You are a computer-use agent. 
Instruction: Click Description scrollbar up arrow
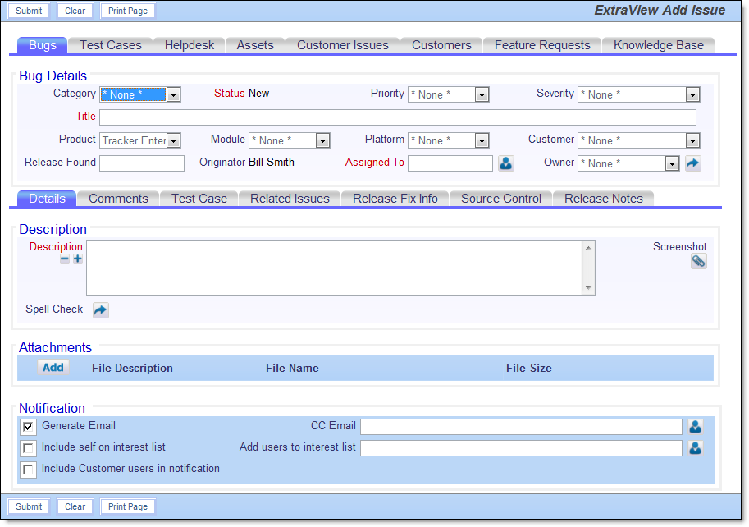pyautogui.click(x=588, y=248)
